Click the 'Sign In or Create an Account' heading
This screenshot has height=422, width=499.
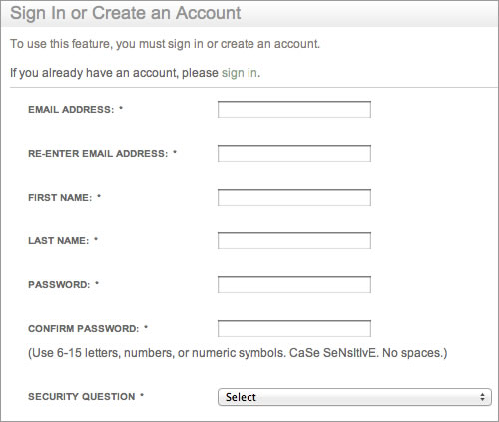126,13
